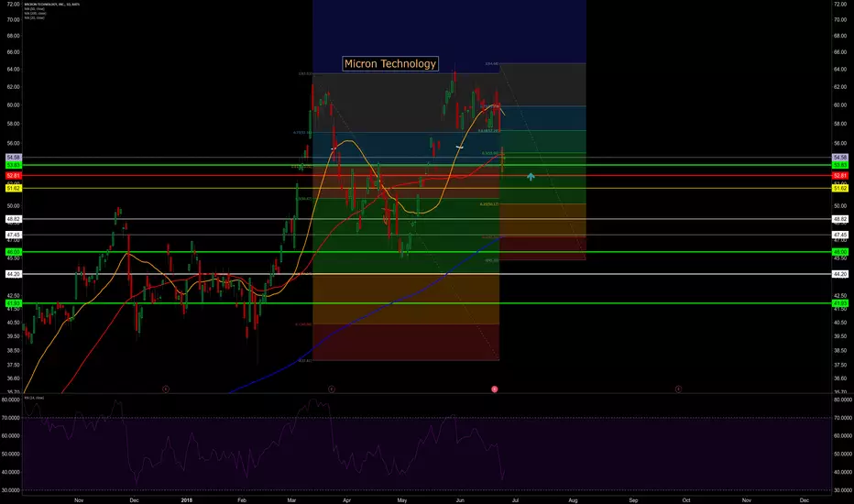Click the 'Feb' label on time axis

[x=242, y=499]
